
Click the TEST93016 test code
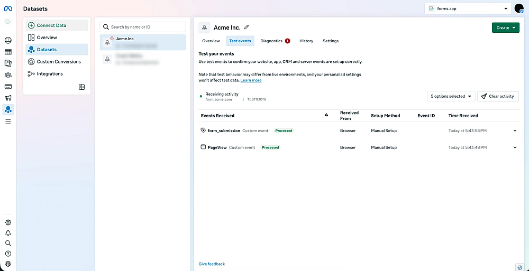[257, 99]
